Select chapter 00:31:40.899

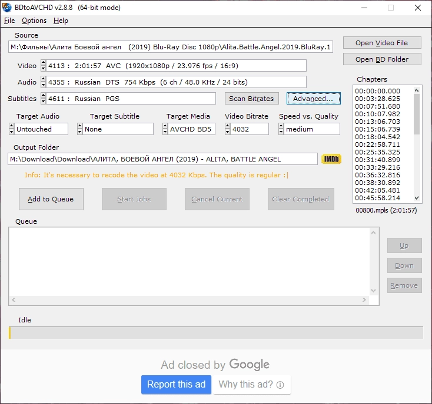(377, 160)
